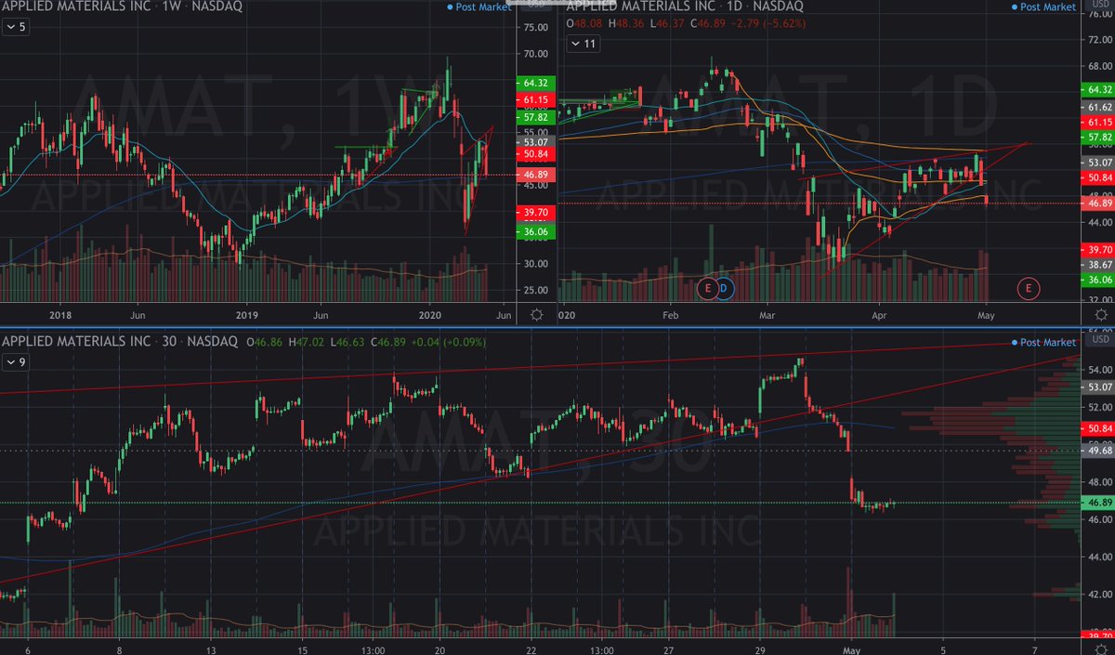Click the red E earnings marker near February
The height and width of the screenshot is (655, 1115).
point(707,289)
